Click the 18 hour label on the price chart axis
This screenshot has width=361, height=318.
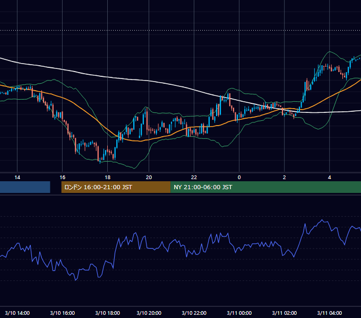(x=108, y=178)
